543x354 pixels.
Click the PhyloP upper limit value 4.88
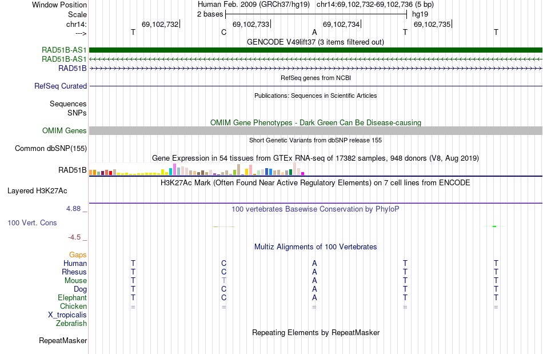(73, 209)
